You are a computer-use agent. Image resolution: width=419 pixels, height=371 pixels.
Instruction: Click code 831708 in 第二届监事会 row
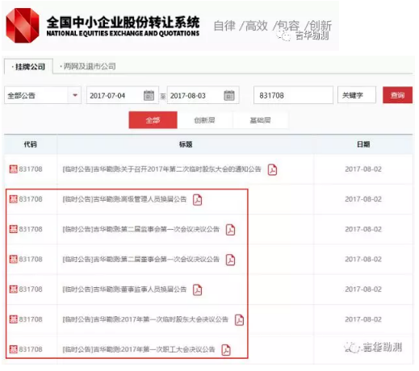tap(31, 229)
